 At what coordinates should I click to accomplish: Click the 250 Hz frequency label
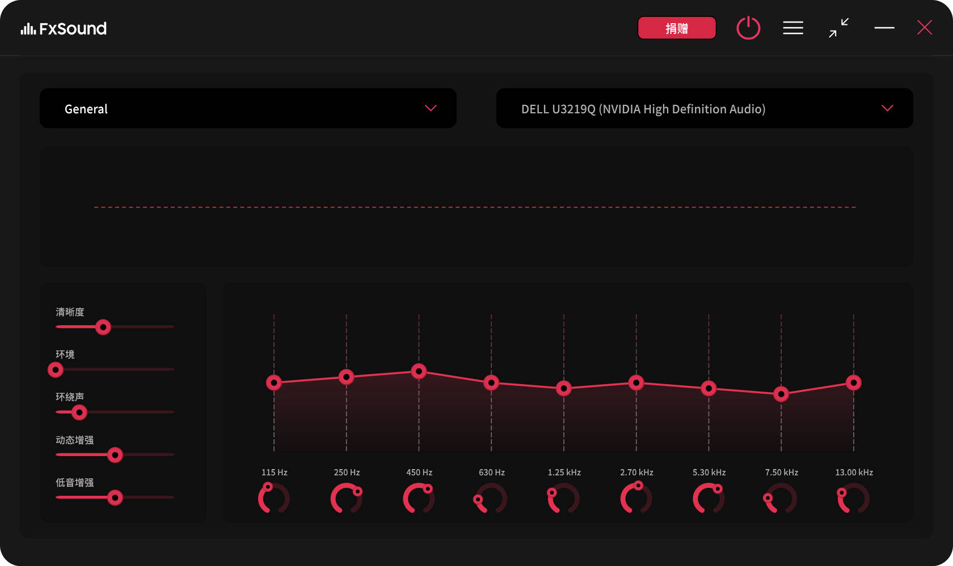click(x=347, y=473)
